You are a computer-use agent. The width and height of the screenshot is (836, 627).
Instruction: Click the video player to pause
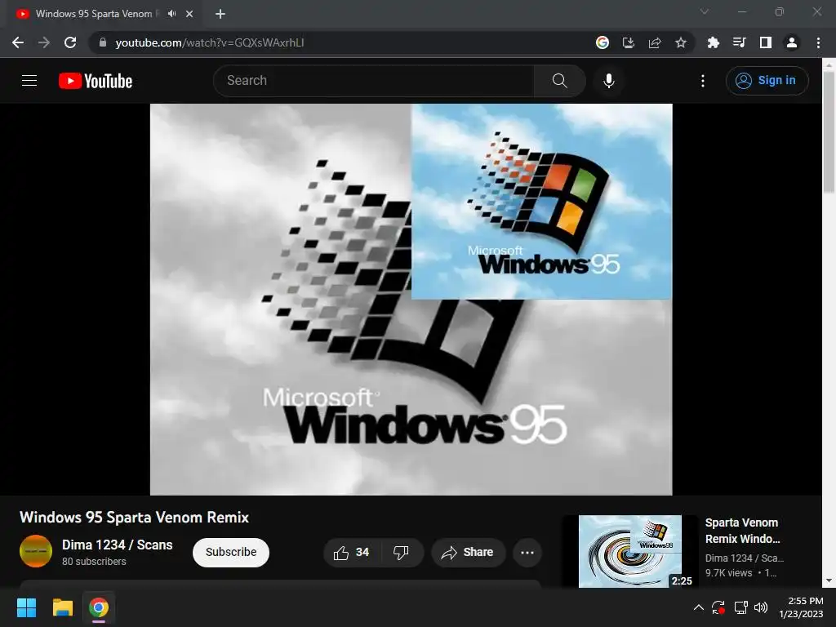click(x=411, y=299)
